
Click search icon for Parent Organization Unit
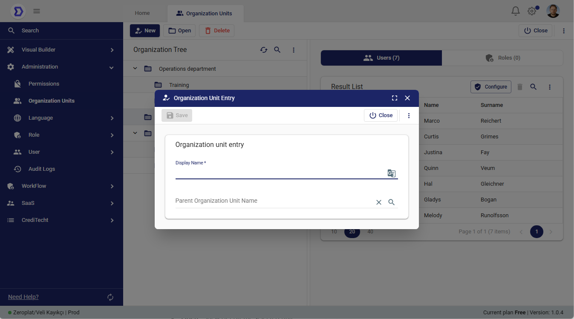[392, 202]
